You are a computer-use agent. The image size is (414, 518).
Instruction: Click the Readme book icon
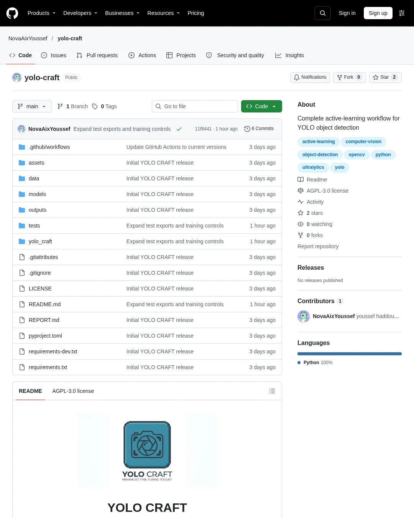(x=301, y=180)
